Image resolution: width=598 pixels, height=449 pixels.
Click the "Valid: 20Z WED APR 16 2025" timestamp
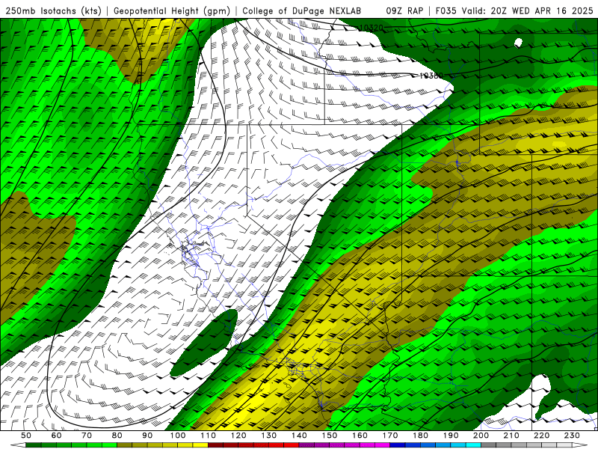(528, 11)
